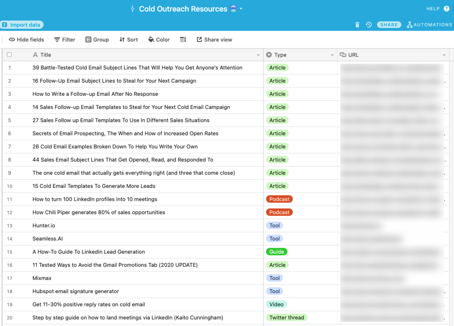
Task: Open the row height icon
Action: click(183, 40)
